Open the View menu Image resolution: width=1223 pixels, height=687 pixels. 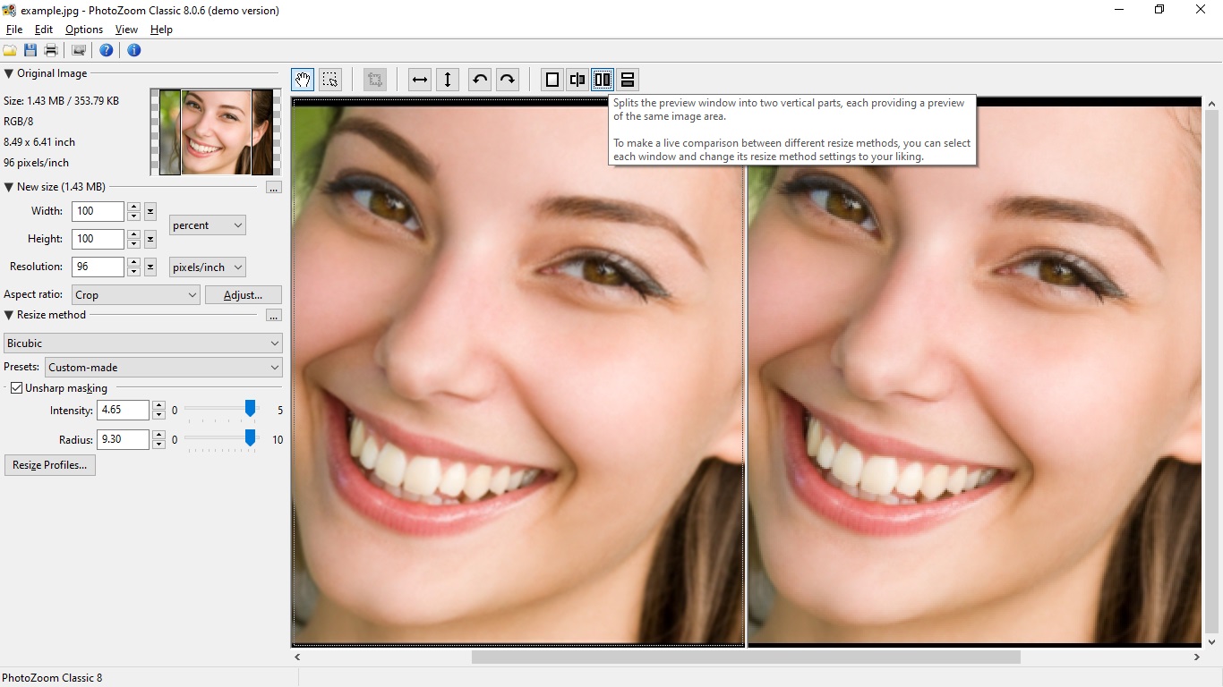126,30
